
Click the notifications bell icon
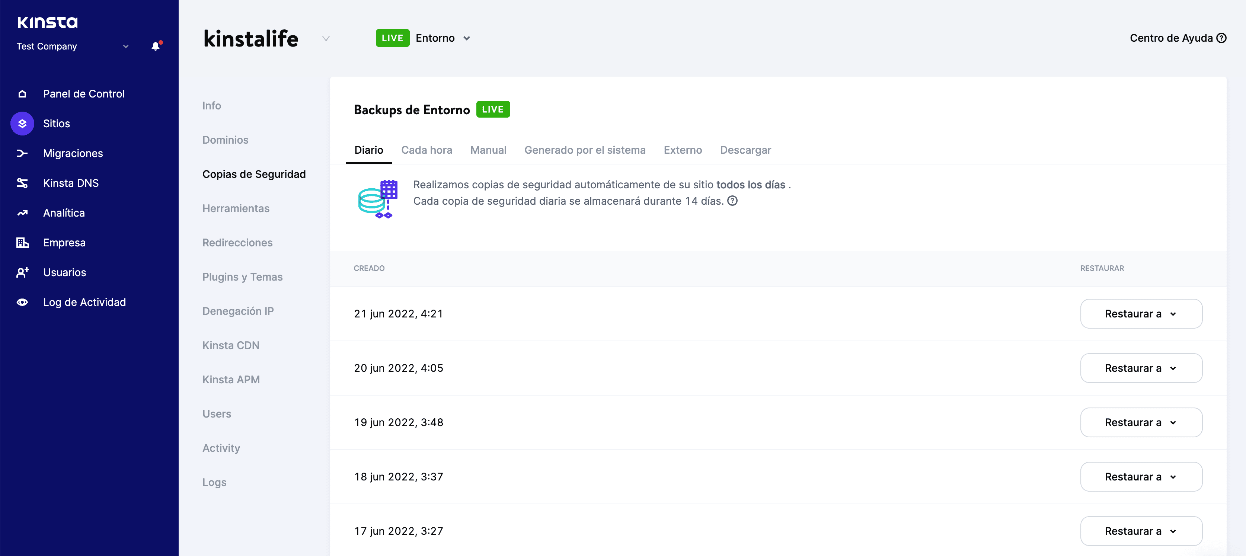click(x=155, y=46)
